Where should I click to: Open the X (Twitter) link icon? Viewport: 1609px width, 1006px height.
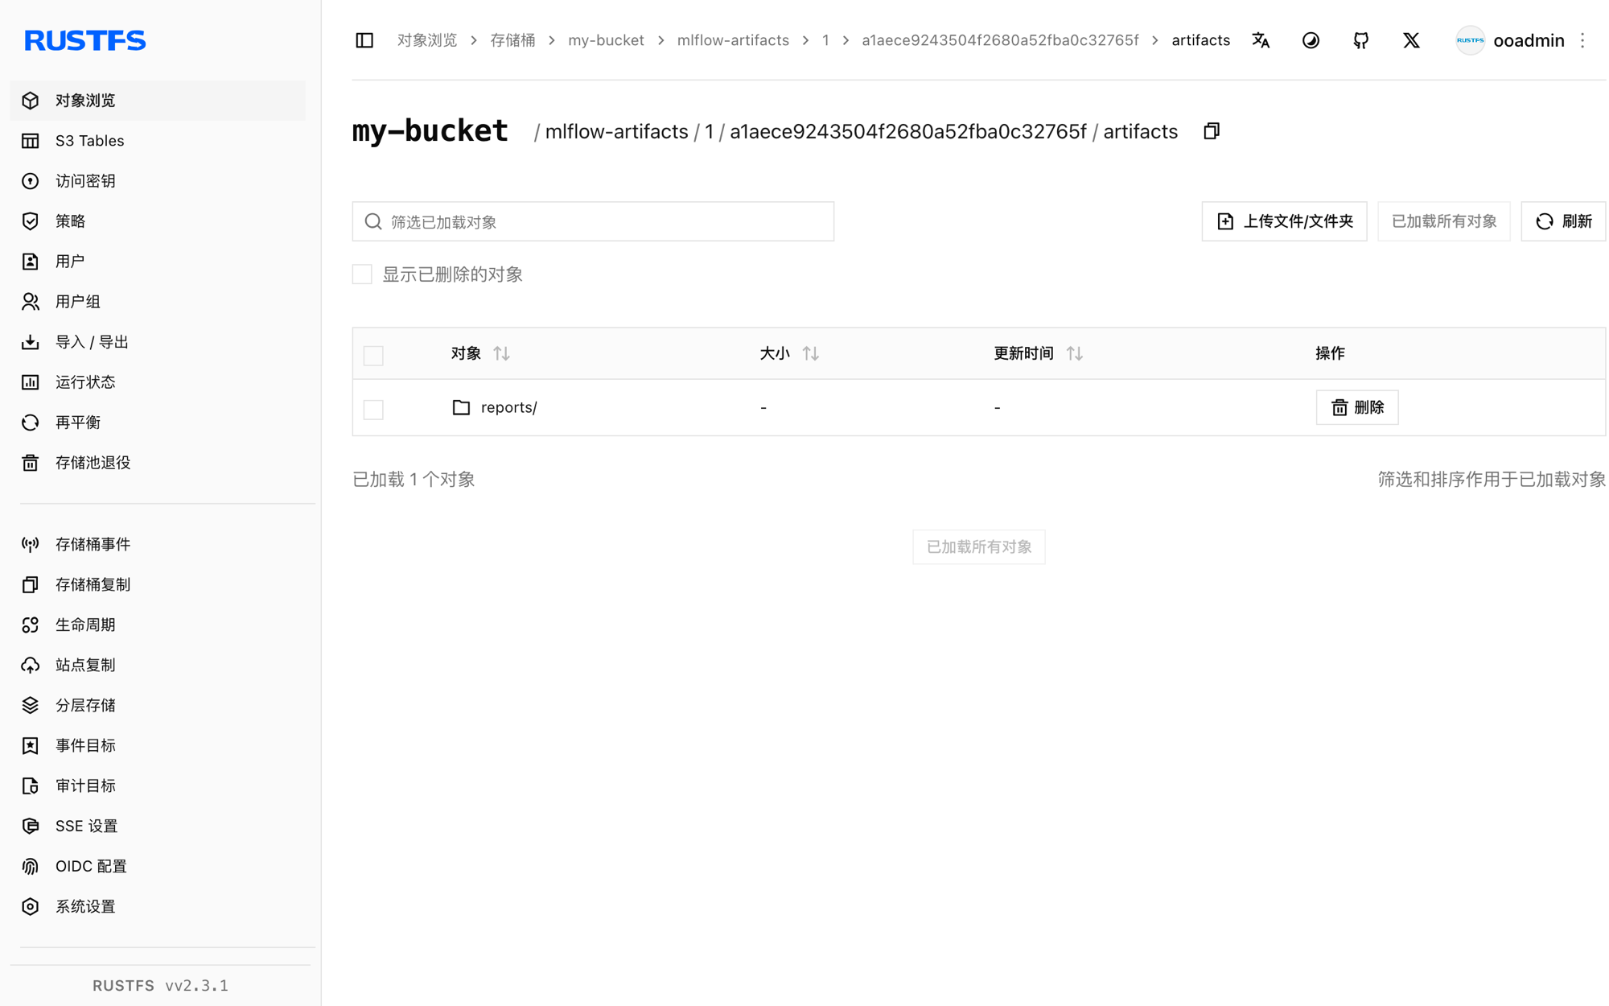pos(1411,40)
